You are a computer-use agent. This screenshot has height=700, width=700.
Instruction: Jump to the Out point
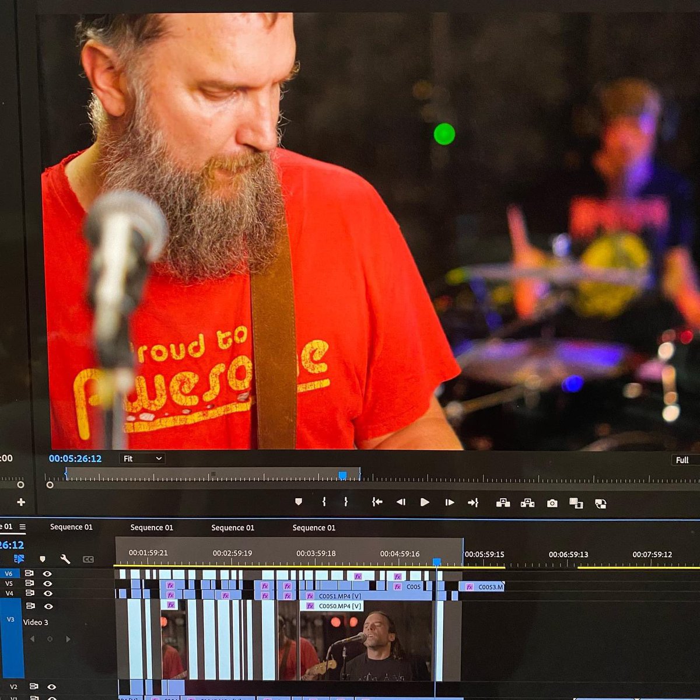[x=473, y=502]
